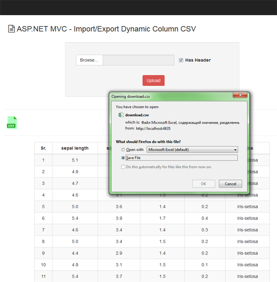277x282 pixels.
Task: Click value 0.1 in row 10
Action: click(205, 265)
